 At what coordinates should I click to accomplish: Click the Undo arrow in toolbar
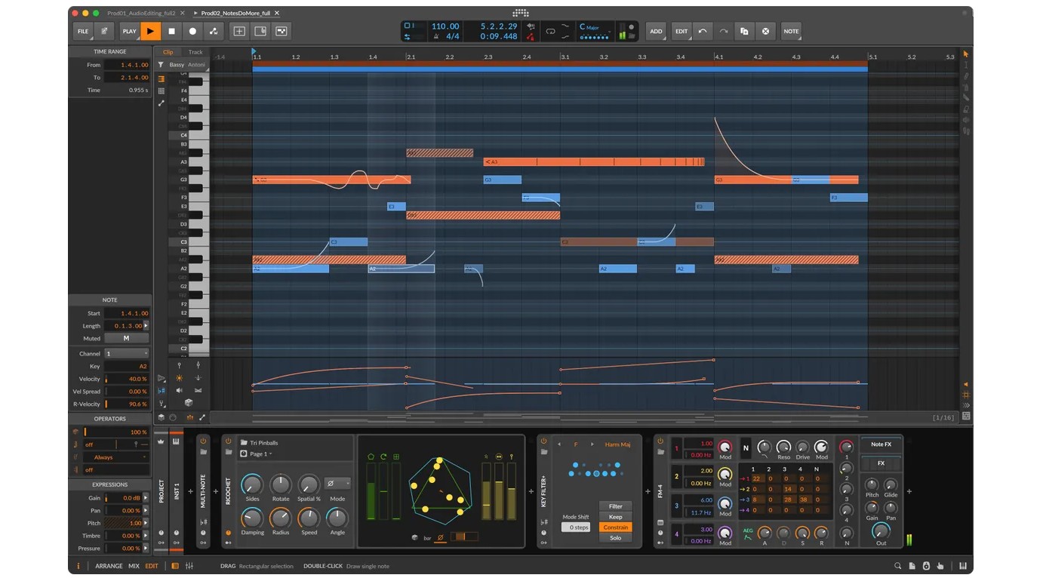click(x=703, y=31)
